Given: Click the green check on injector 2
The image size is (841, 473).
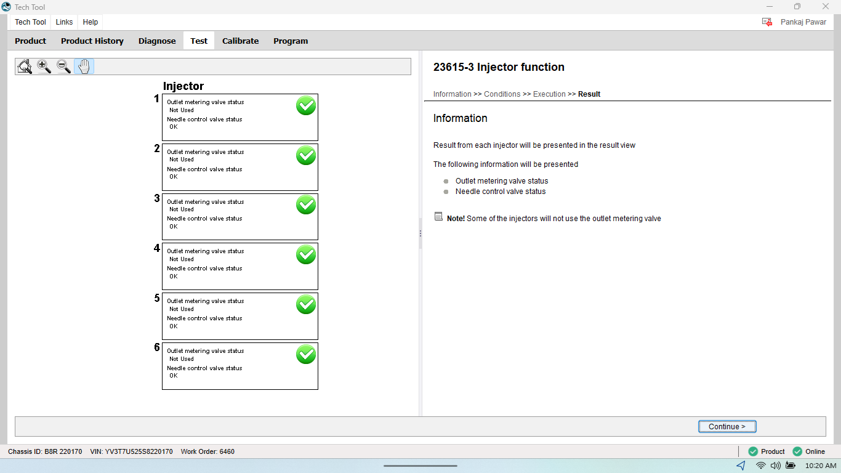Looking at the screenshot, I should 306,155.
